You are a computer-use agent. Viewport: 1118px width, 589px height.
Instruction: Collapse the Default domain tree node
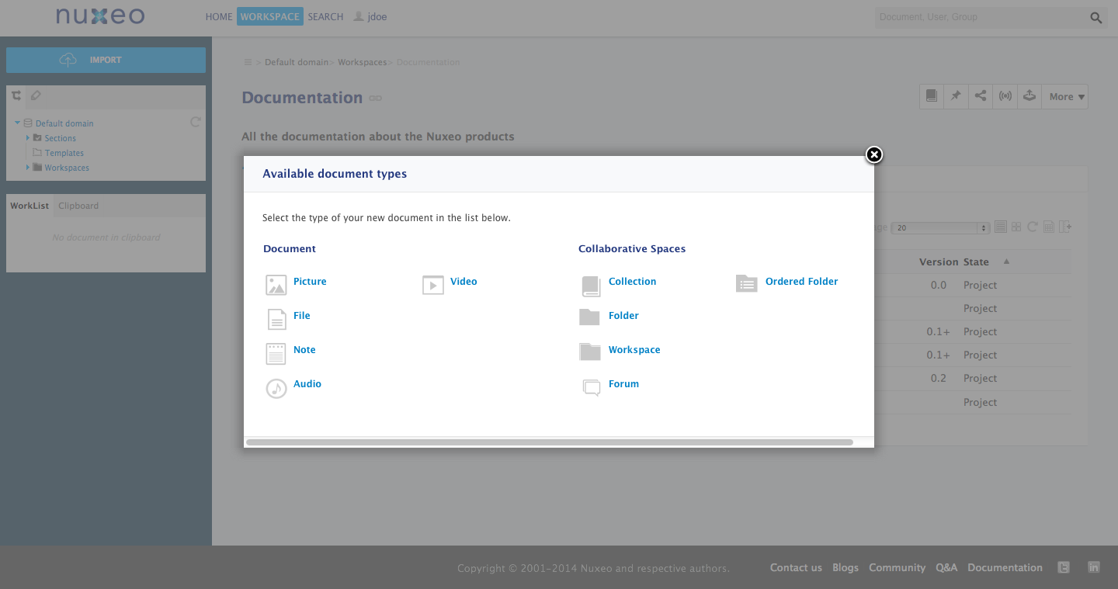pyautogui.click(x=18, y=123)
